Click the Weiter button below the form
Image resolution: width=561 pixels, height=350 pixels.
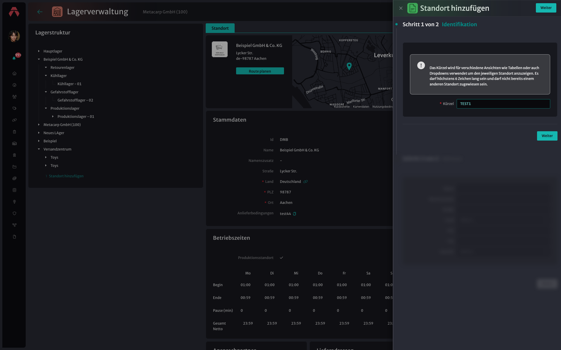click(547, 136)
